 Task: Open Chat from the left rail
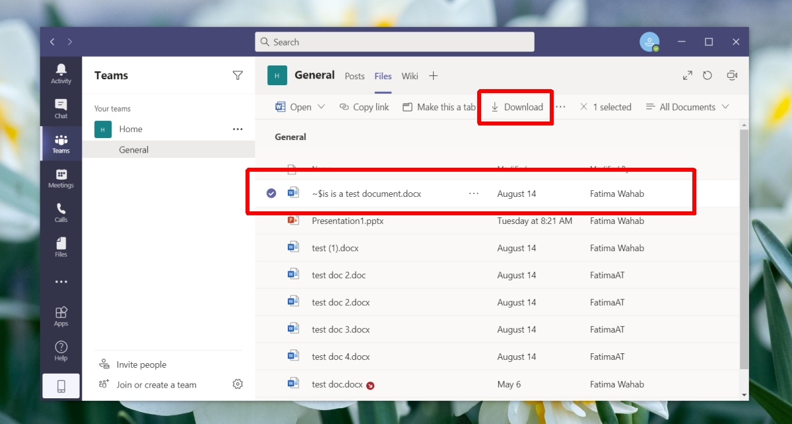pos(61,108)
